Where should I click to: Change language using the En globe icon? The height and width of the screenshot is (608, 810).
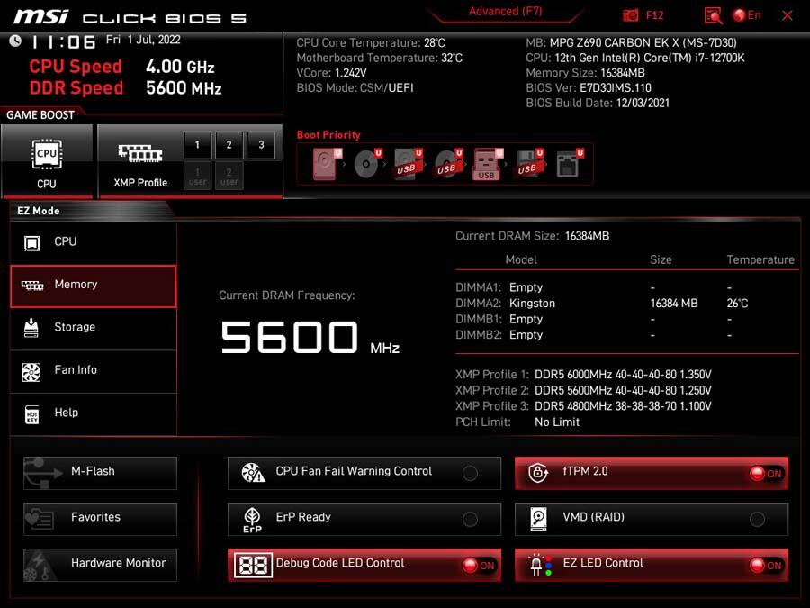tap(747, 15)
